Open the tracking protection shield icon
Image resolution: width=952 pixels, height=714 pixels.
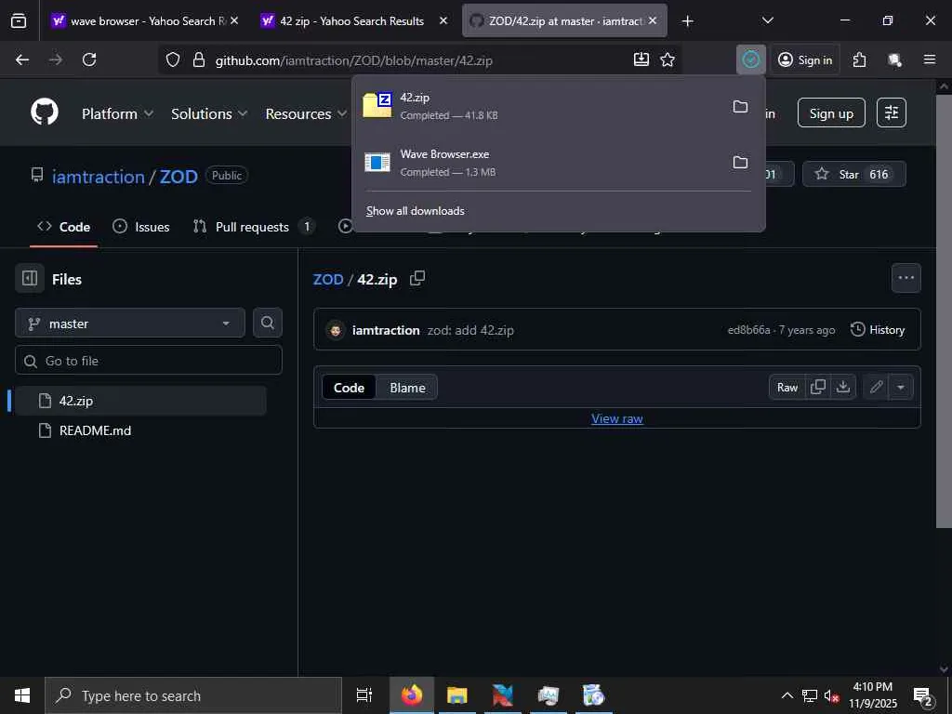click(x=173, y=59)
